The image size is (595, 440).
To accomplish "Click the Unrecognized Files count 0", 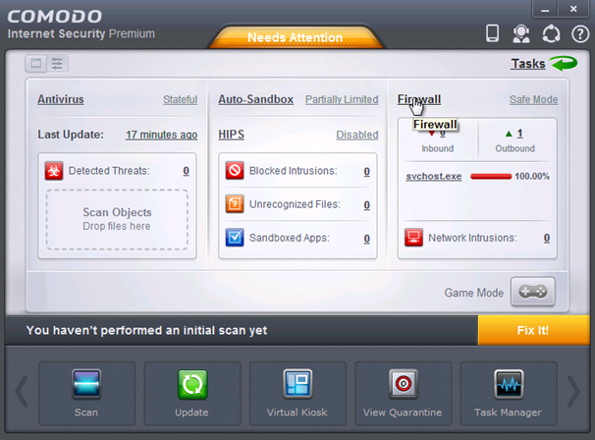I will 367,205.
